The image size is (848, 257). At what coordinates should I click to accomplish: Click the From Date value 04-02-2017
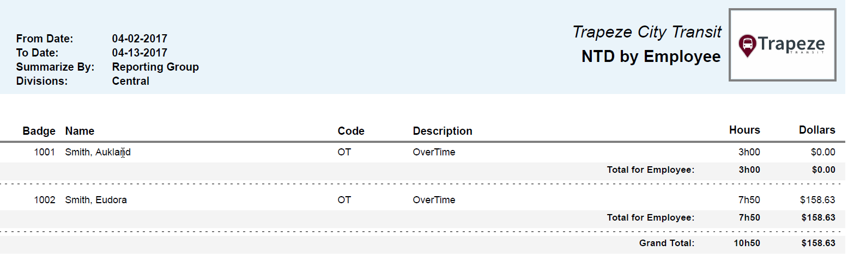click(x=140, y=39)
